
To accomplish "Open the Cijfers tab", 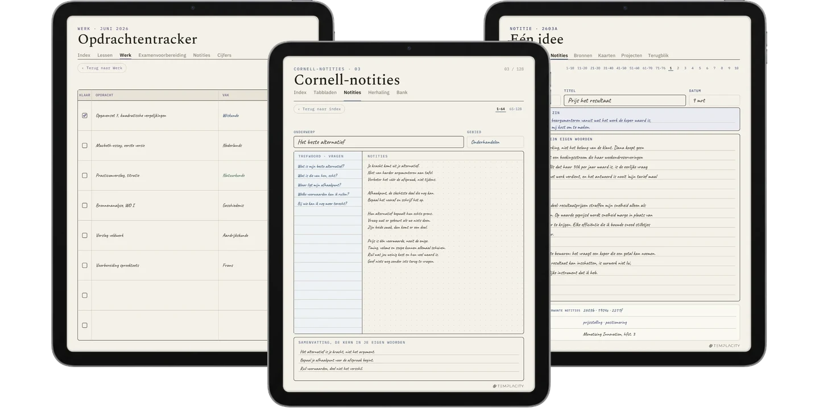I will click(224, 55).
